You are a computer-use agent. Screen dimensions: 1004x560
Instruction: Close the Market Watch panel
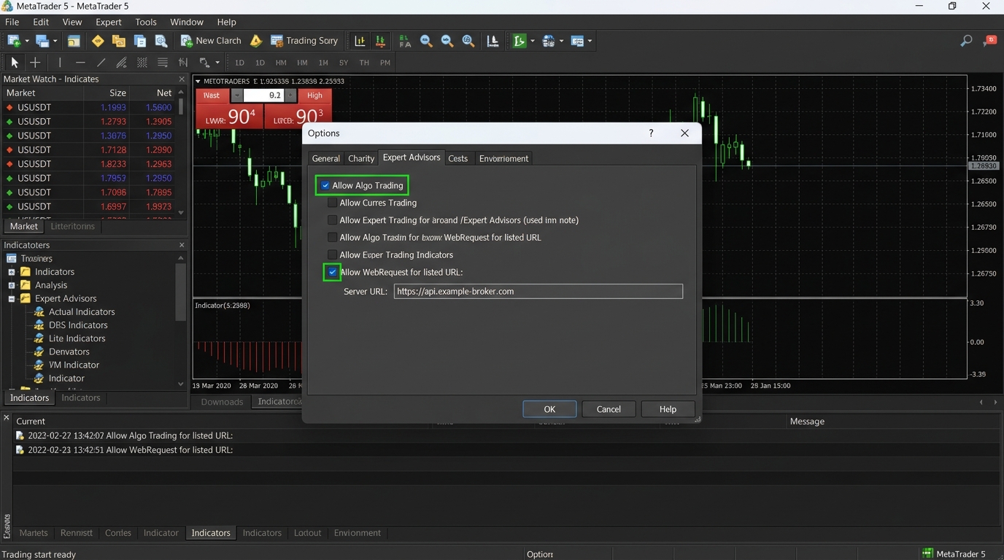tap(182, 79)
